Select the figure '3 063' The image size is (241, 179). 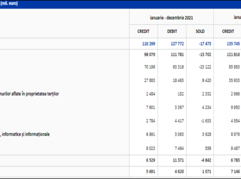[x=179, y=134]
